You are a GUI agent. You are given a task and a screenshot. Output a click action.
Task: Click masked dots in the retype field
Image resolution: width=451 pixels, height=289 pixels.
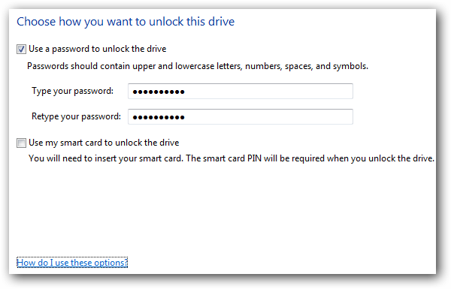click(x=159, y=117)
